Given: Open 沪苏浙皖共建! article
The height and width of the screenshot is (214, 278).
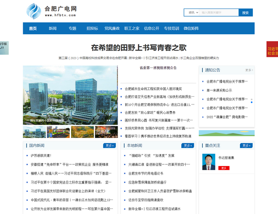Looking at the screenshot, I should [41, 156].
